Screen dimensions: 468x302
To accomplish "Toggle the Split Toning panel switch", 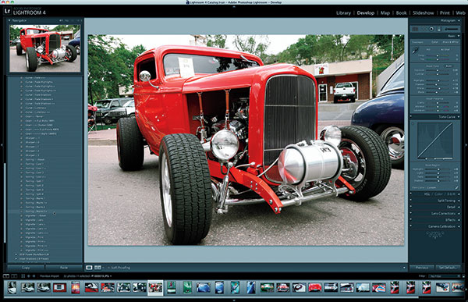I will (411, 201).
